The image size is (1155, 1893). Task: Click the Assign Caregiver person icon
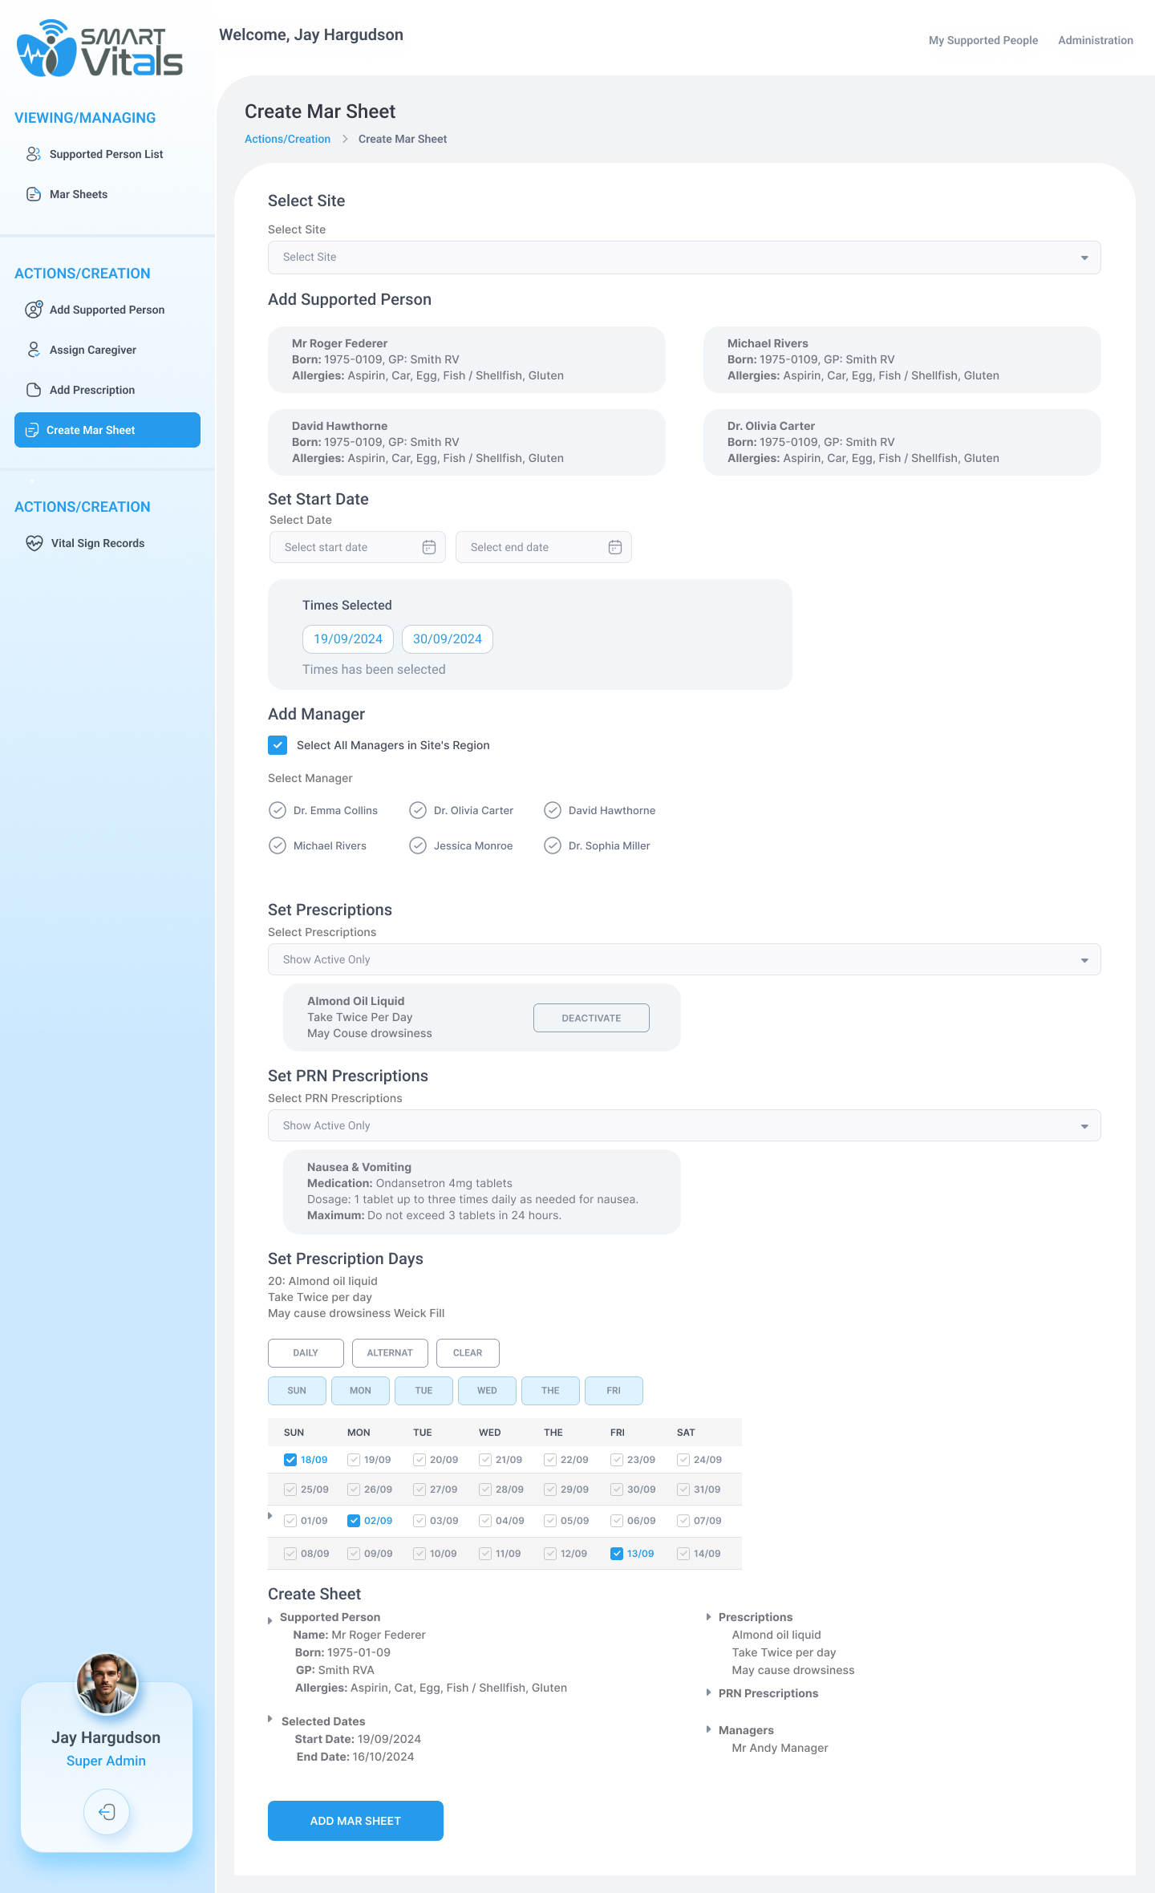[34, 350]
